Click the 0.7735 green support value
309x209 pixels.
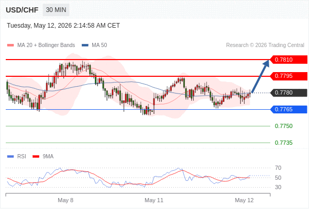pyautogui.click(x=283, y=143)
